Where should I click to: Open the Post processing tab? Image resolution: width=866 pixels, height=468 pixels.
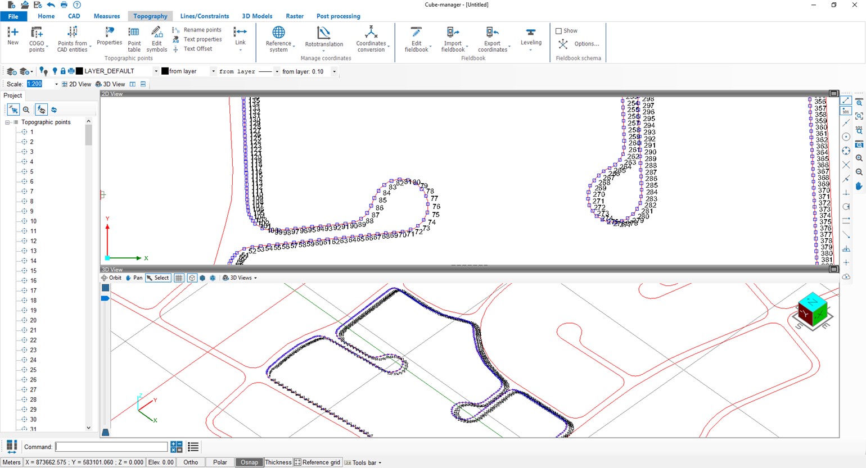[338, 16]
